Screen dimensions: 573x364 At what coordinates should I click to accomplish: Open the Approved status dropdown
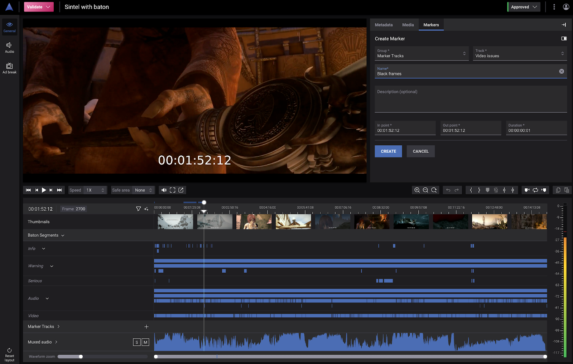pos(524,7)
